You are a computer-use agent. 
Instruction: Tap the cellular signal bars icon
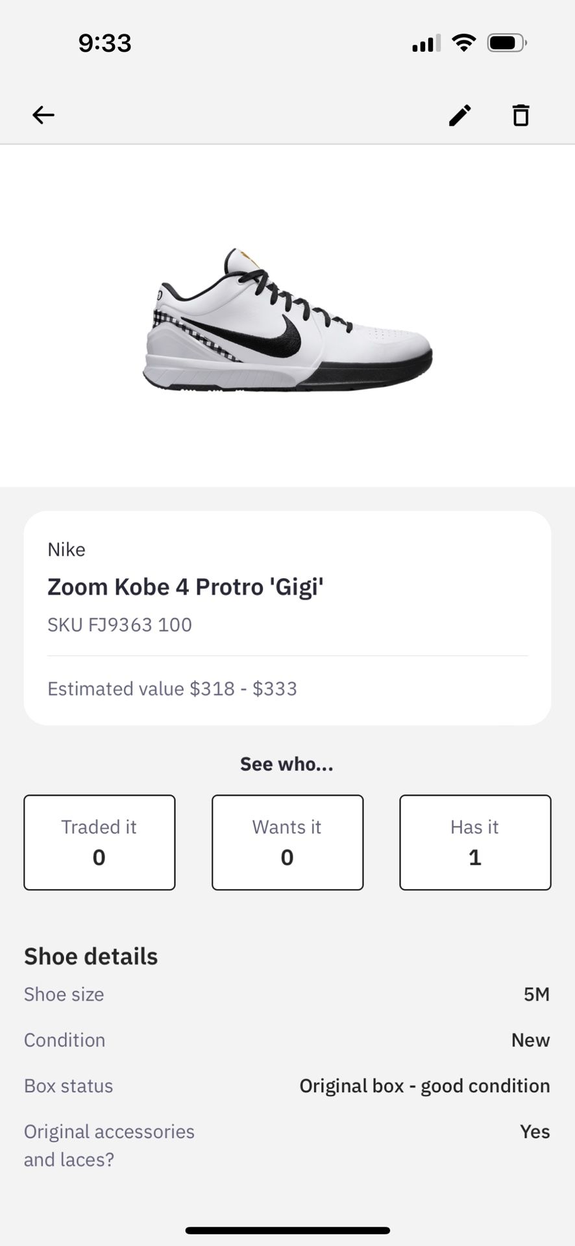pos(426,43)
